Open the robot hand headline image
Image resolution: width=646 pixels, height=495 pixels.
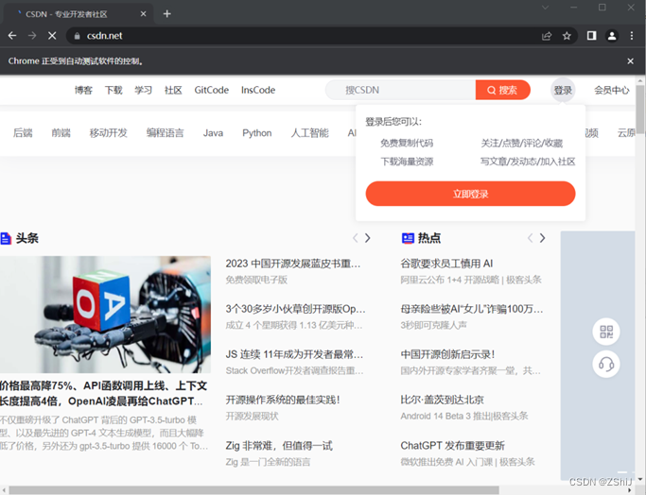105,315
